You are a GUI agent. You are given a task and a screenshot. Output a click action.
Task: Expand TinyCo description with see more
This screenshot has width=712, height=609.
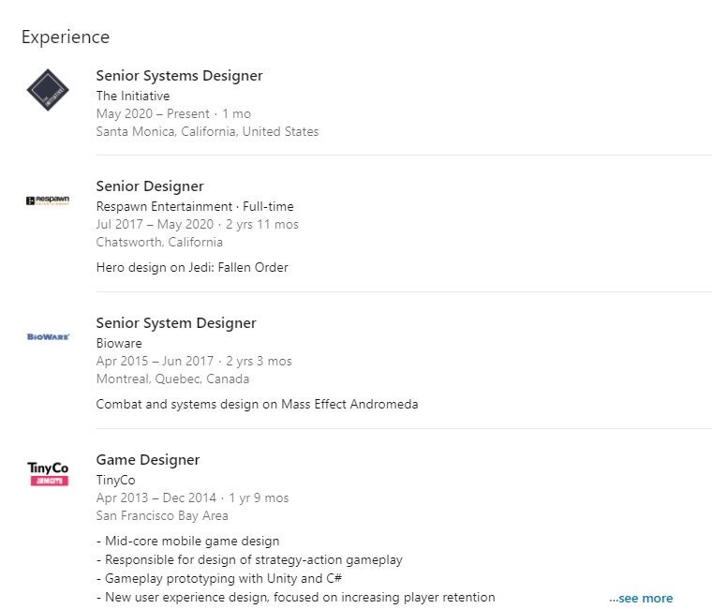641,598
